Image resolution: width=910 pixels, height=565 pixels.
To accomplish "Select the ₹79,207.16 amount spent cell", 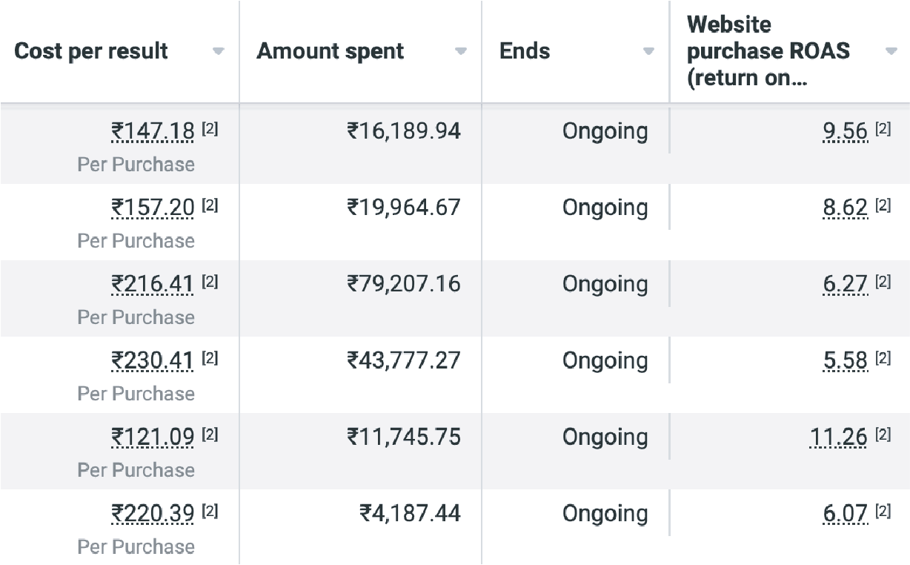I will tap(404, 284).
